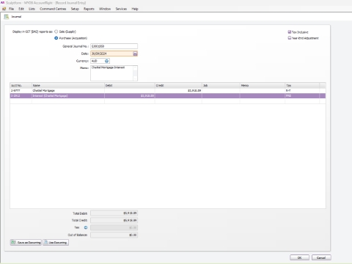Click the Memo box scroll up arrow
Viewport: 352px width, 264px height.
tap(135, 67)
